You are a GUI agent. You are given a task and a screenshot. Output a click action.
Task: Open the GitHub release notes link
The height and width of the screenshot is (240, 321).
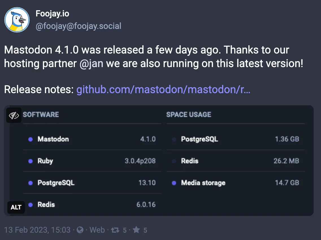[163, 89]
